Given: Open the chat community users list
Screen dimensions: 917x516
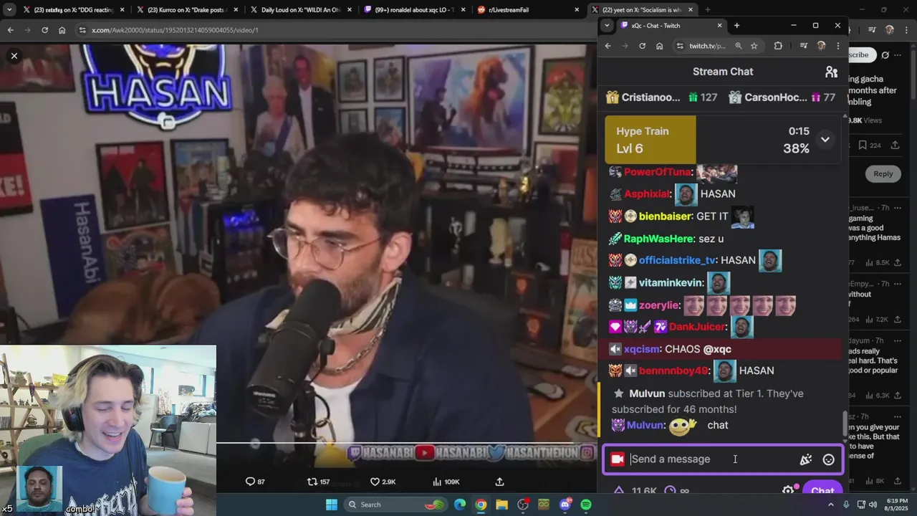Looking at the screenshot, I should pos(831,72).
